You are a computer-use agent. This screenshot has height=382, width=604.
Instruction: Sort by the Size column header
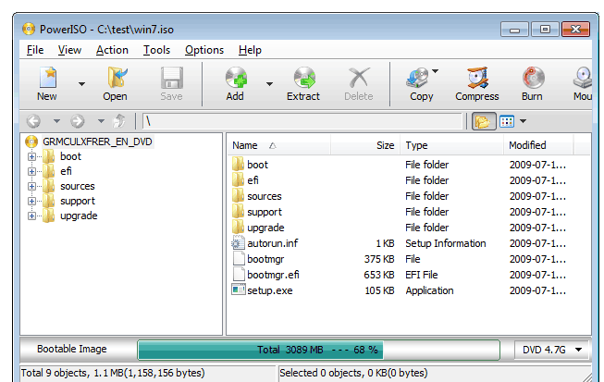coord(364,145)
